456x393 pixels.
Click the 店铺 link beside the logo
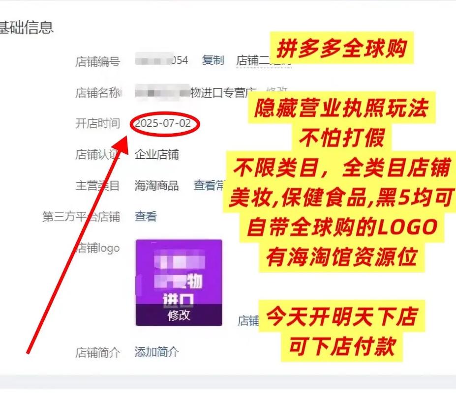(248, 321)
